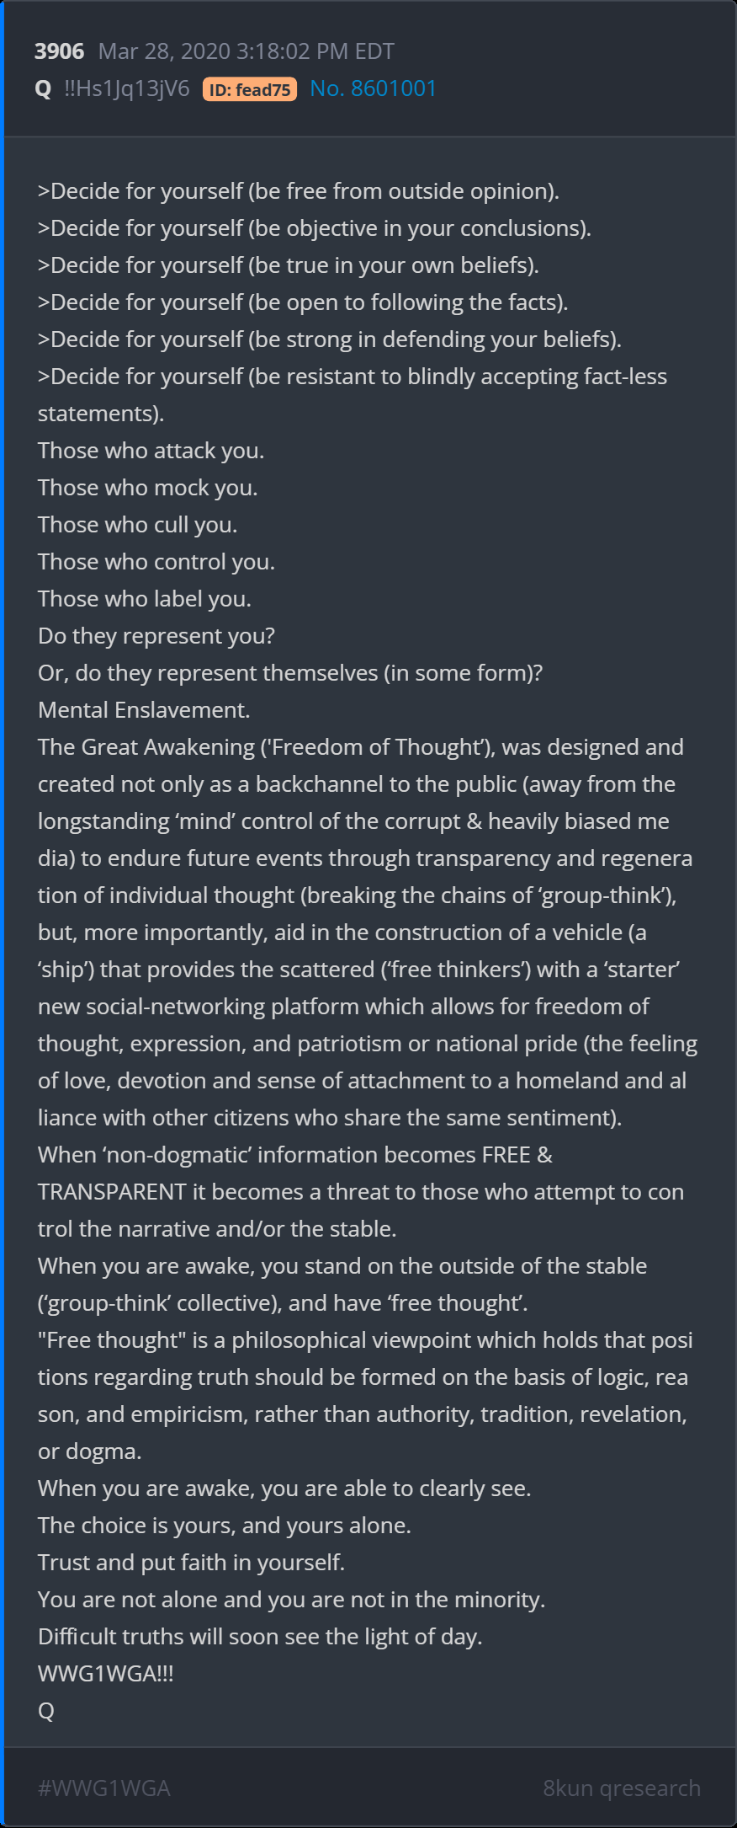The image size is (737, 1828).
Task: Click the Q author name in header
Action: pyautogui.click(x=44, y=88)
